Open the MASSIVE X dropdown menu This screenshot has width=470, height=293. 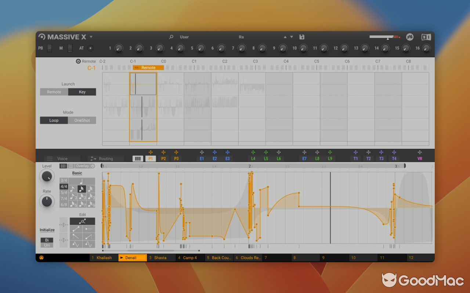pos(91,37)
